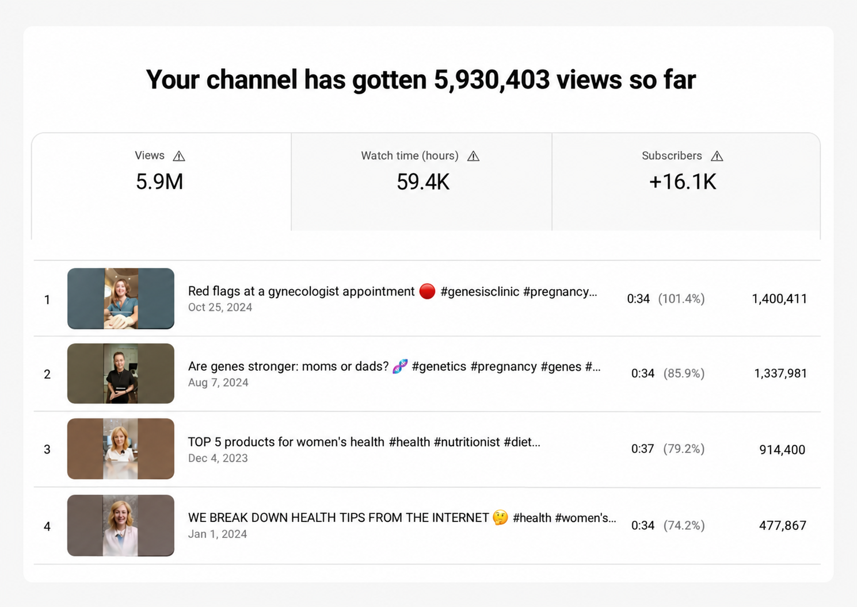
Task: Click the red circle emoji in first video title
Action: pyautogui.click(x=427, y=291)
